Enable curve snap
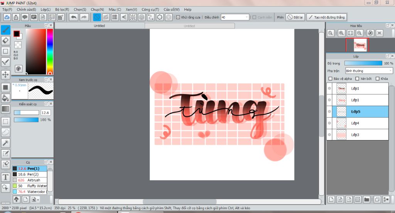The height and width of the screenshot is (213, 395). tap(151, 17)
